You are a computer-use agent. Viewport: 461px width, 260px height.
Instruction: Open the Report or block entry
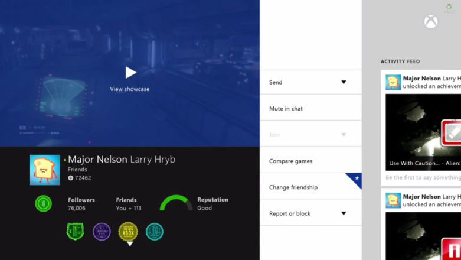click(310, 213)
